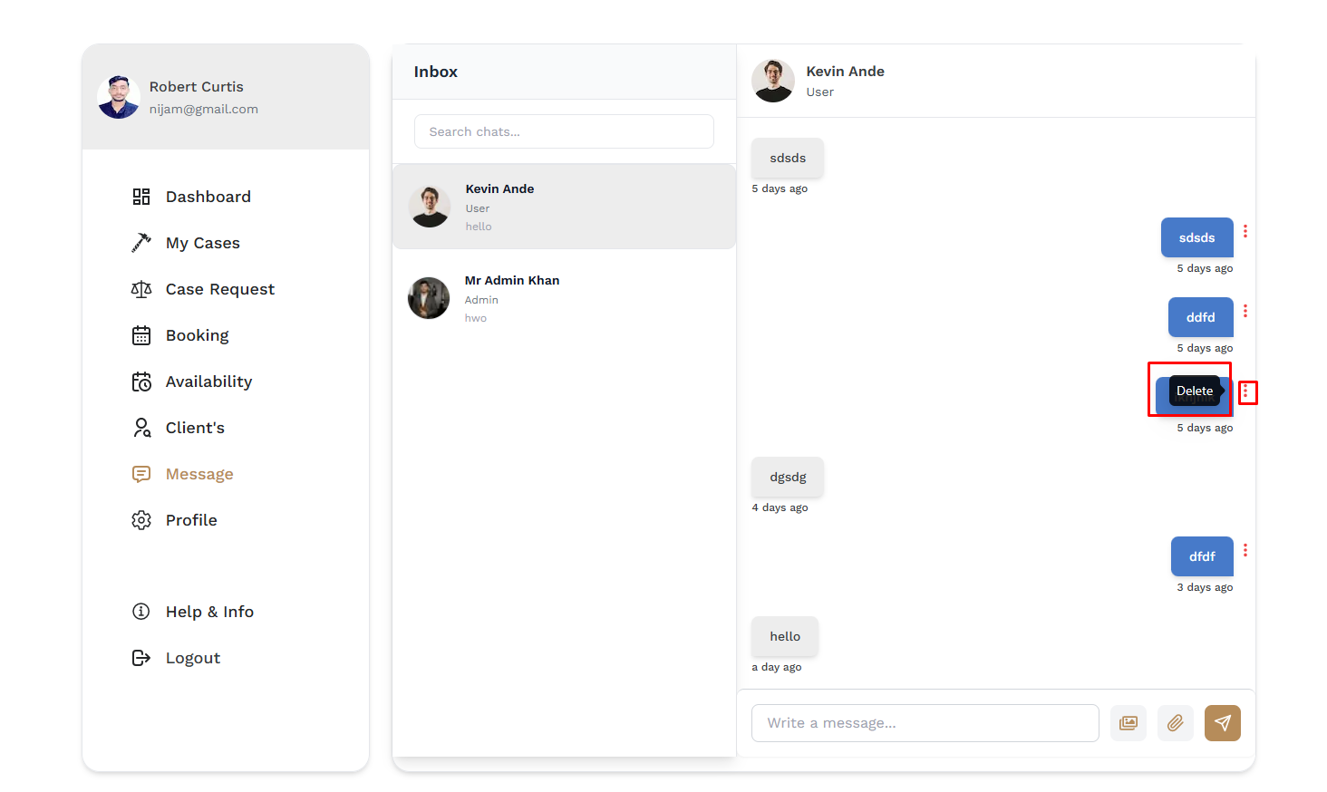The height and width of the screenshot is (792, 1327).
Task: Click the gear icon for Profile
Action: 141,520
